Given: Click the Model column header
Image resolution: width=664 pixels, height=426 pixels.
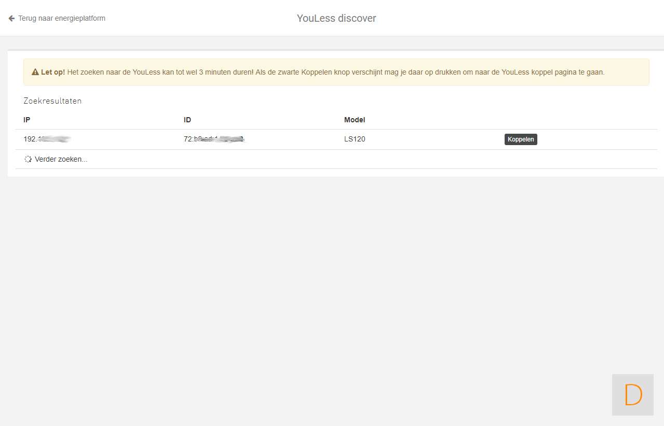Looking at the screenshot, I should (x=355, y=120).
